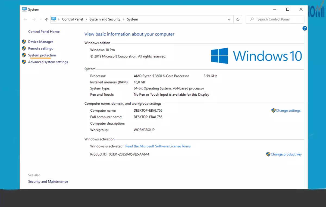This screenshot has width=326, height=207.
Task: Navigate to System and Security breadcrumb
Action: click(x=105, y=19)
